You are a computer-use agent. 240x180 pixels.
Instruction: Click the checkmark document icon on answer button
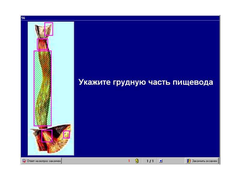coord(24,161)
